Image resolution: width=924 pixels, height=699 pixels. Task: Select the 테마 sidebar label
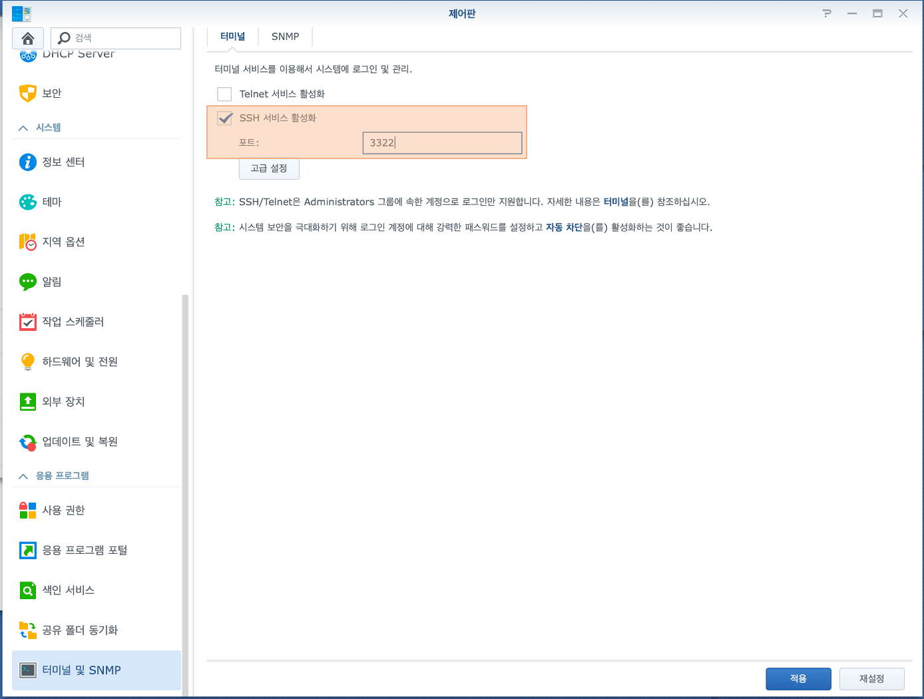click(52, 202)
